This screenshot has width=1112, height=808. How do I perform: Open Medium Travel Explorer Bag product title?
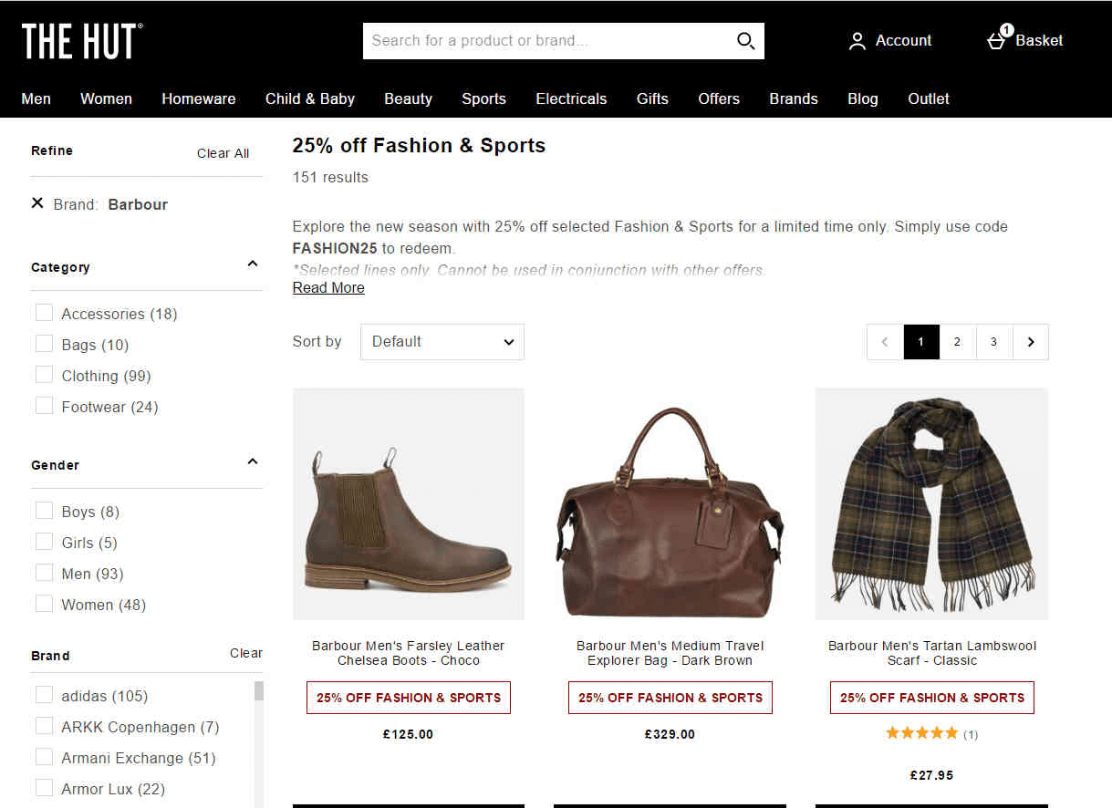(x=670, y=653)
